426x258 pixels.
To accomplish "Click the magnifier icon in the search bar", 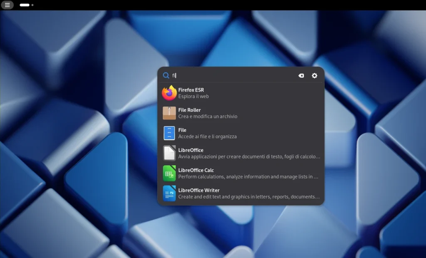I will pyautogui.click(x=166, y=75).
